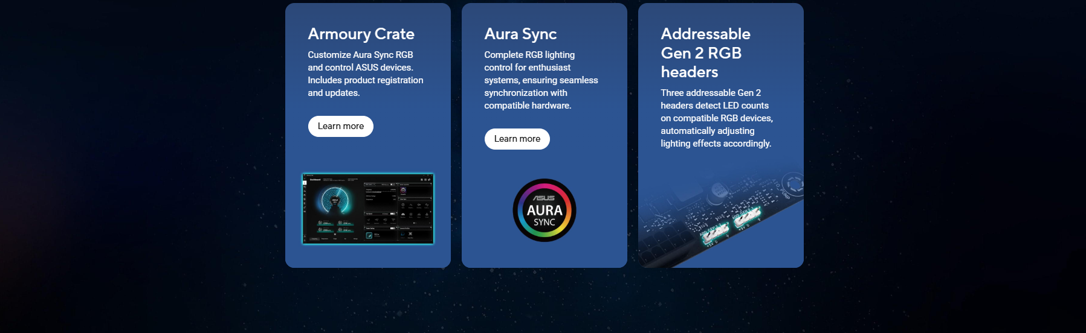Click the bottom tab row in the dashboard screenshot
The width and height of the screenshot is (1086, 333).
pyautogui.click(x=335, y=239)
